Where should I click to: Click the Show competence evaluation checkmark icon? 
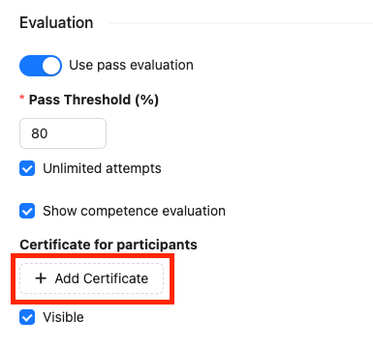point(27,211)
